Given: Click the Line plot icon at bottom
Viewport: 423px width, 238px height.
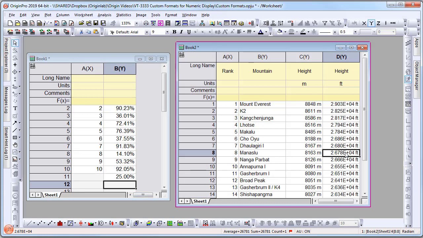Looking at the screenshot, I should click(29, 223).
